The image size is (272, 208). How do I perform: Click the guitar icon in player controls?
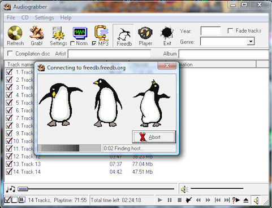tap(189, 200)
